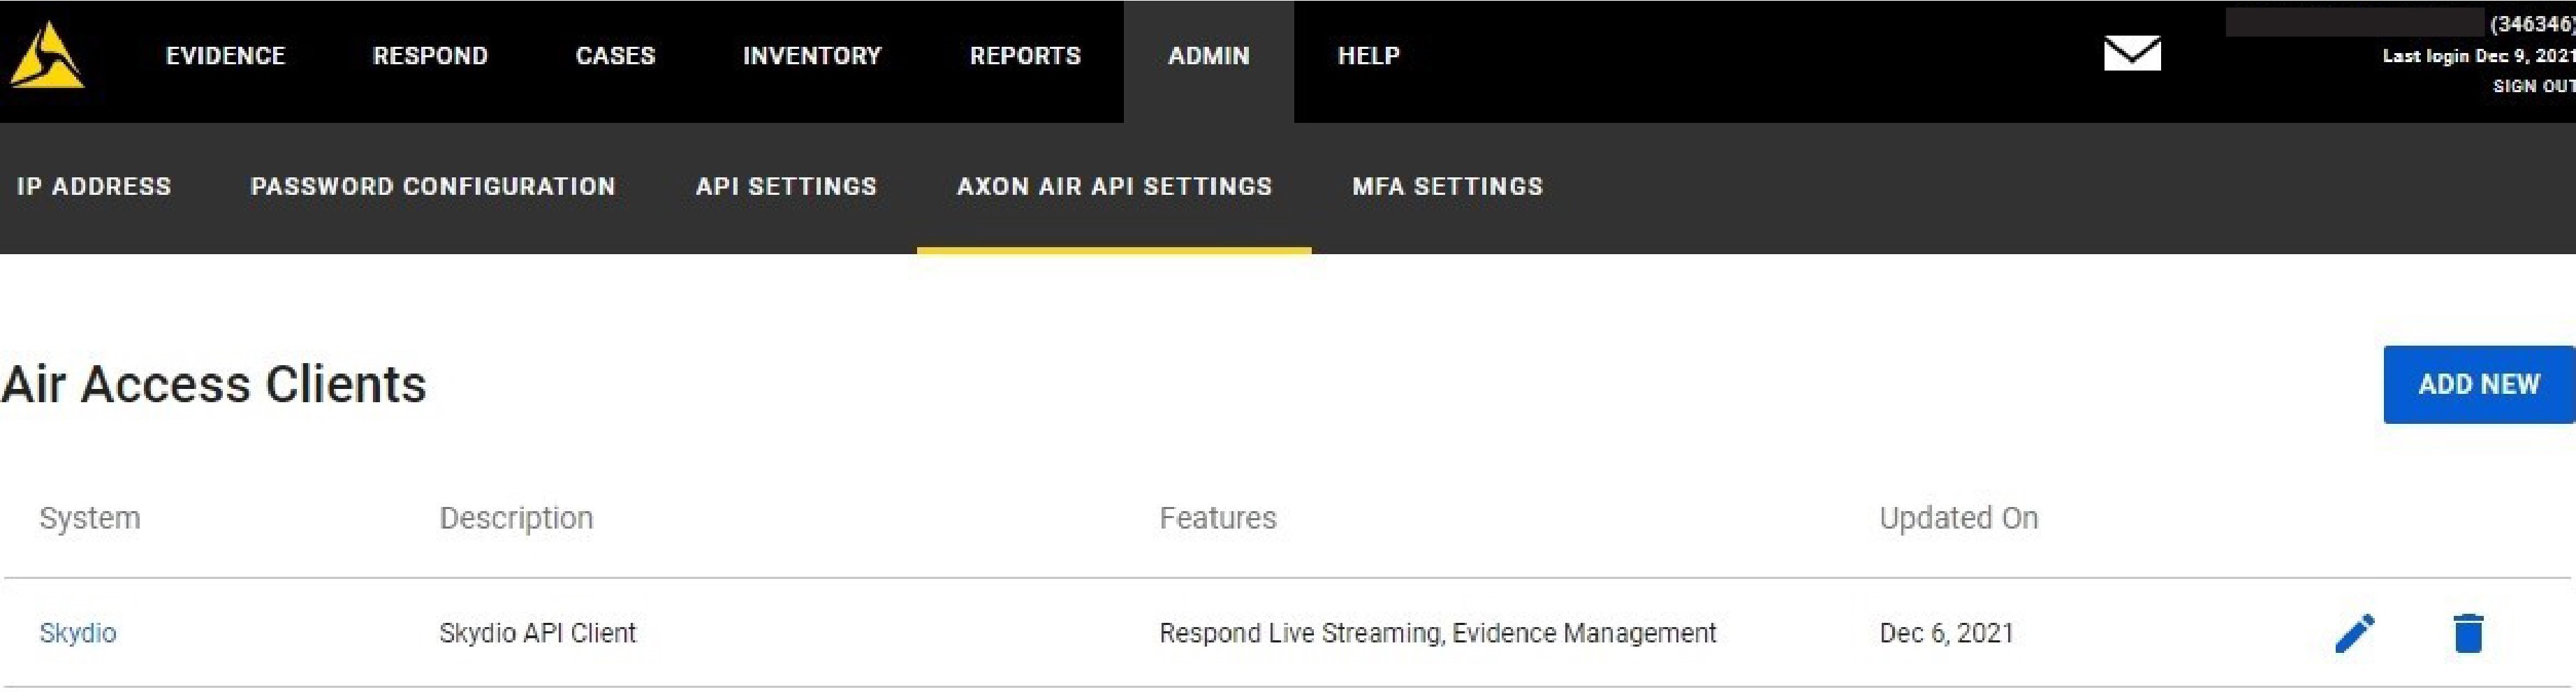Image resolution: width=2576 pixels, height=692 pixels.
Task: Open the Password Configuration tab
Action: click(432, 187)
